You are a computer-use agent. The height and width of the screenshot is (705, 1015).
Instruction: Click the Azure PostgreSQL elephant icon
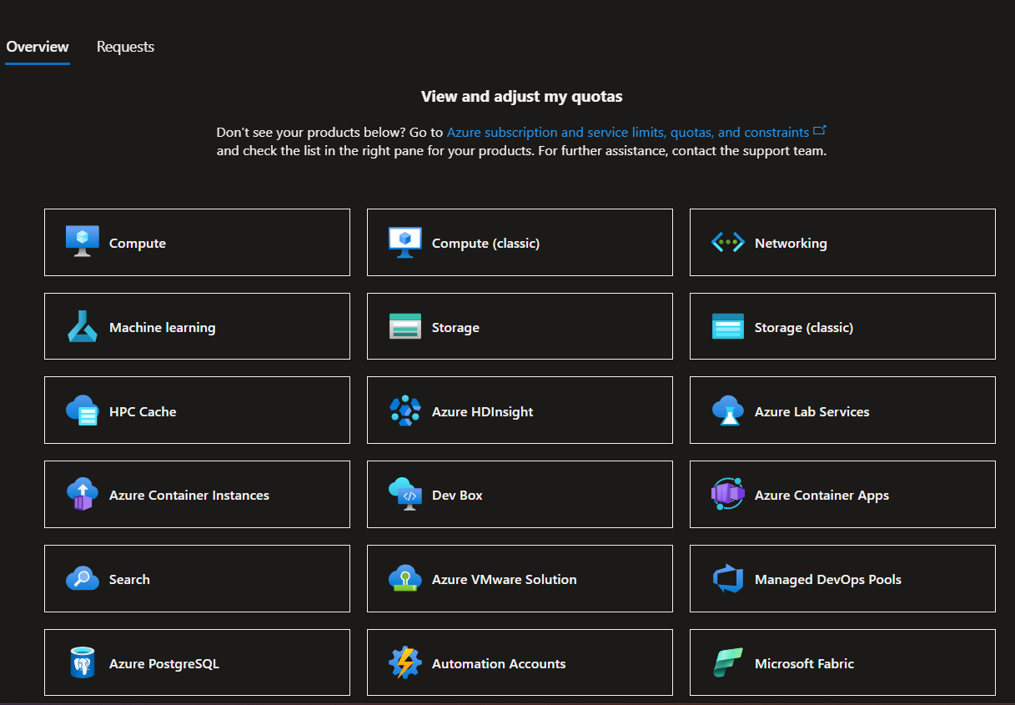click(x=83, y=663)
